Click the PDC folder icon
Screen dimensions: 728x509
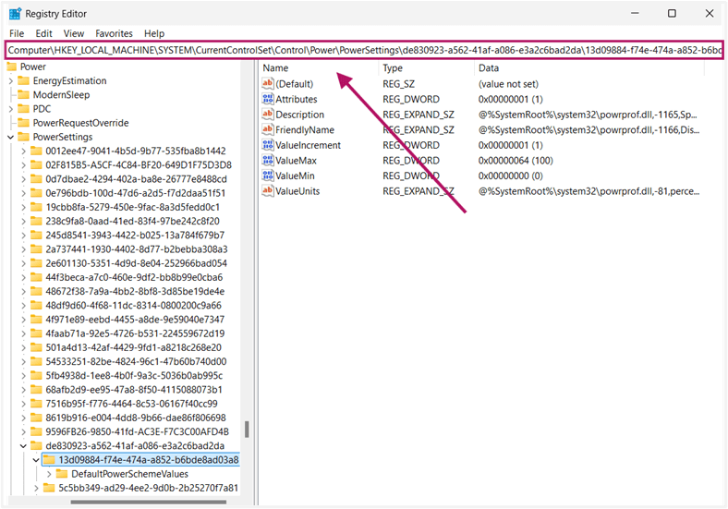click(x=23, y=109)
